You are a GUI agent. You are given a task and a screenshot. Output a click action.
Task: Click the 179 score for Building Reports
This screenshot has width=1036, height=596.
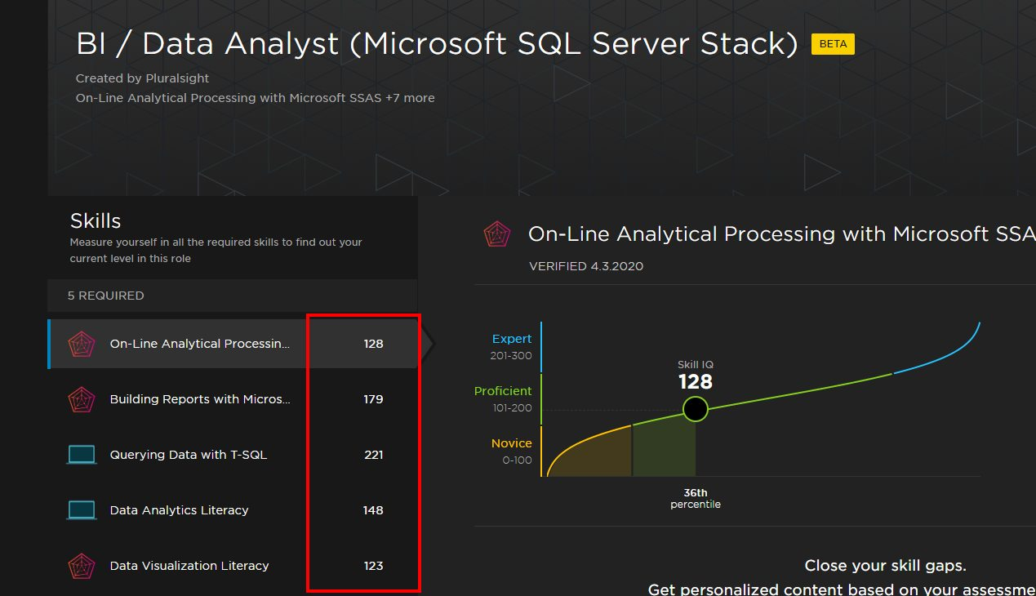pyautogui.click(x=373, y=399)
